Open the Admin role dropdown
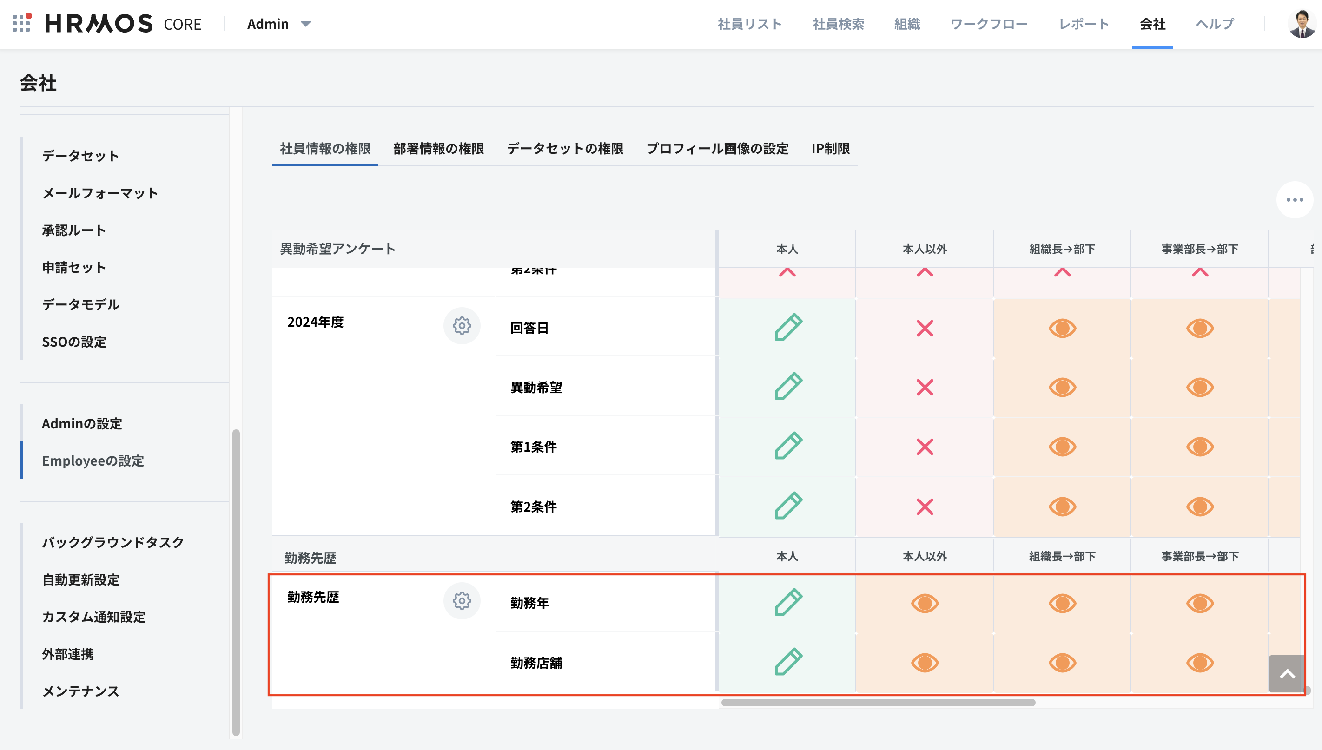Viewport: 1322px width, 750px height. coord(279,24)
